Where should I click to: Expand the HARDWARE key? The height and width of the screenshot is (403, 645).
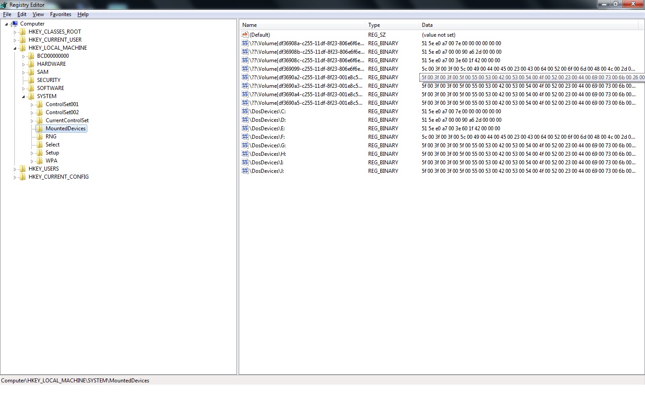coord(23,64)
